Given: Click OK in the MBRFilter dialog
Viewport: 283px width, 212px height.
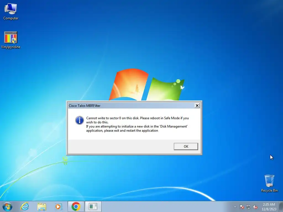Looking at the screenshot, I should click(x=186, y=146).
